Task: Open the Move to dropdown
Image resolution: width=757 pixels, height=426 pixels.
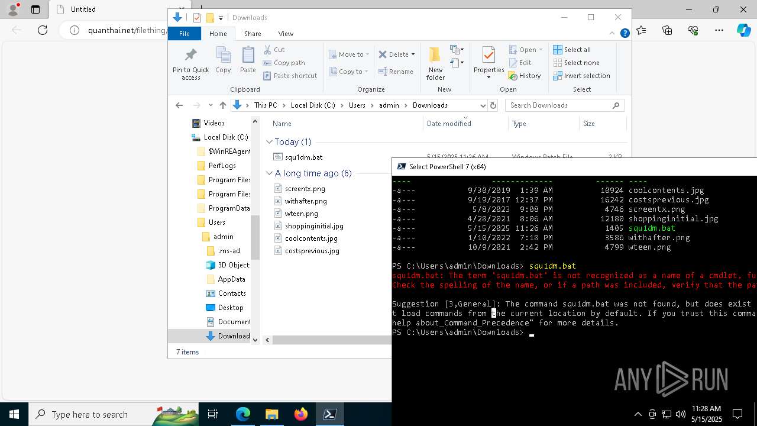Action: 349,54
